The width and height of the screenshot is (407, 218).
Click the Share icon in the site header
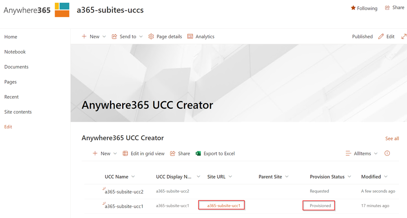click(x=387, y=8)
